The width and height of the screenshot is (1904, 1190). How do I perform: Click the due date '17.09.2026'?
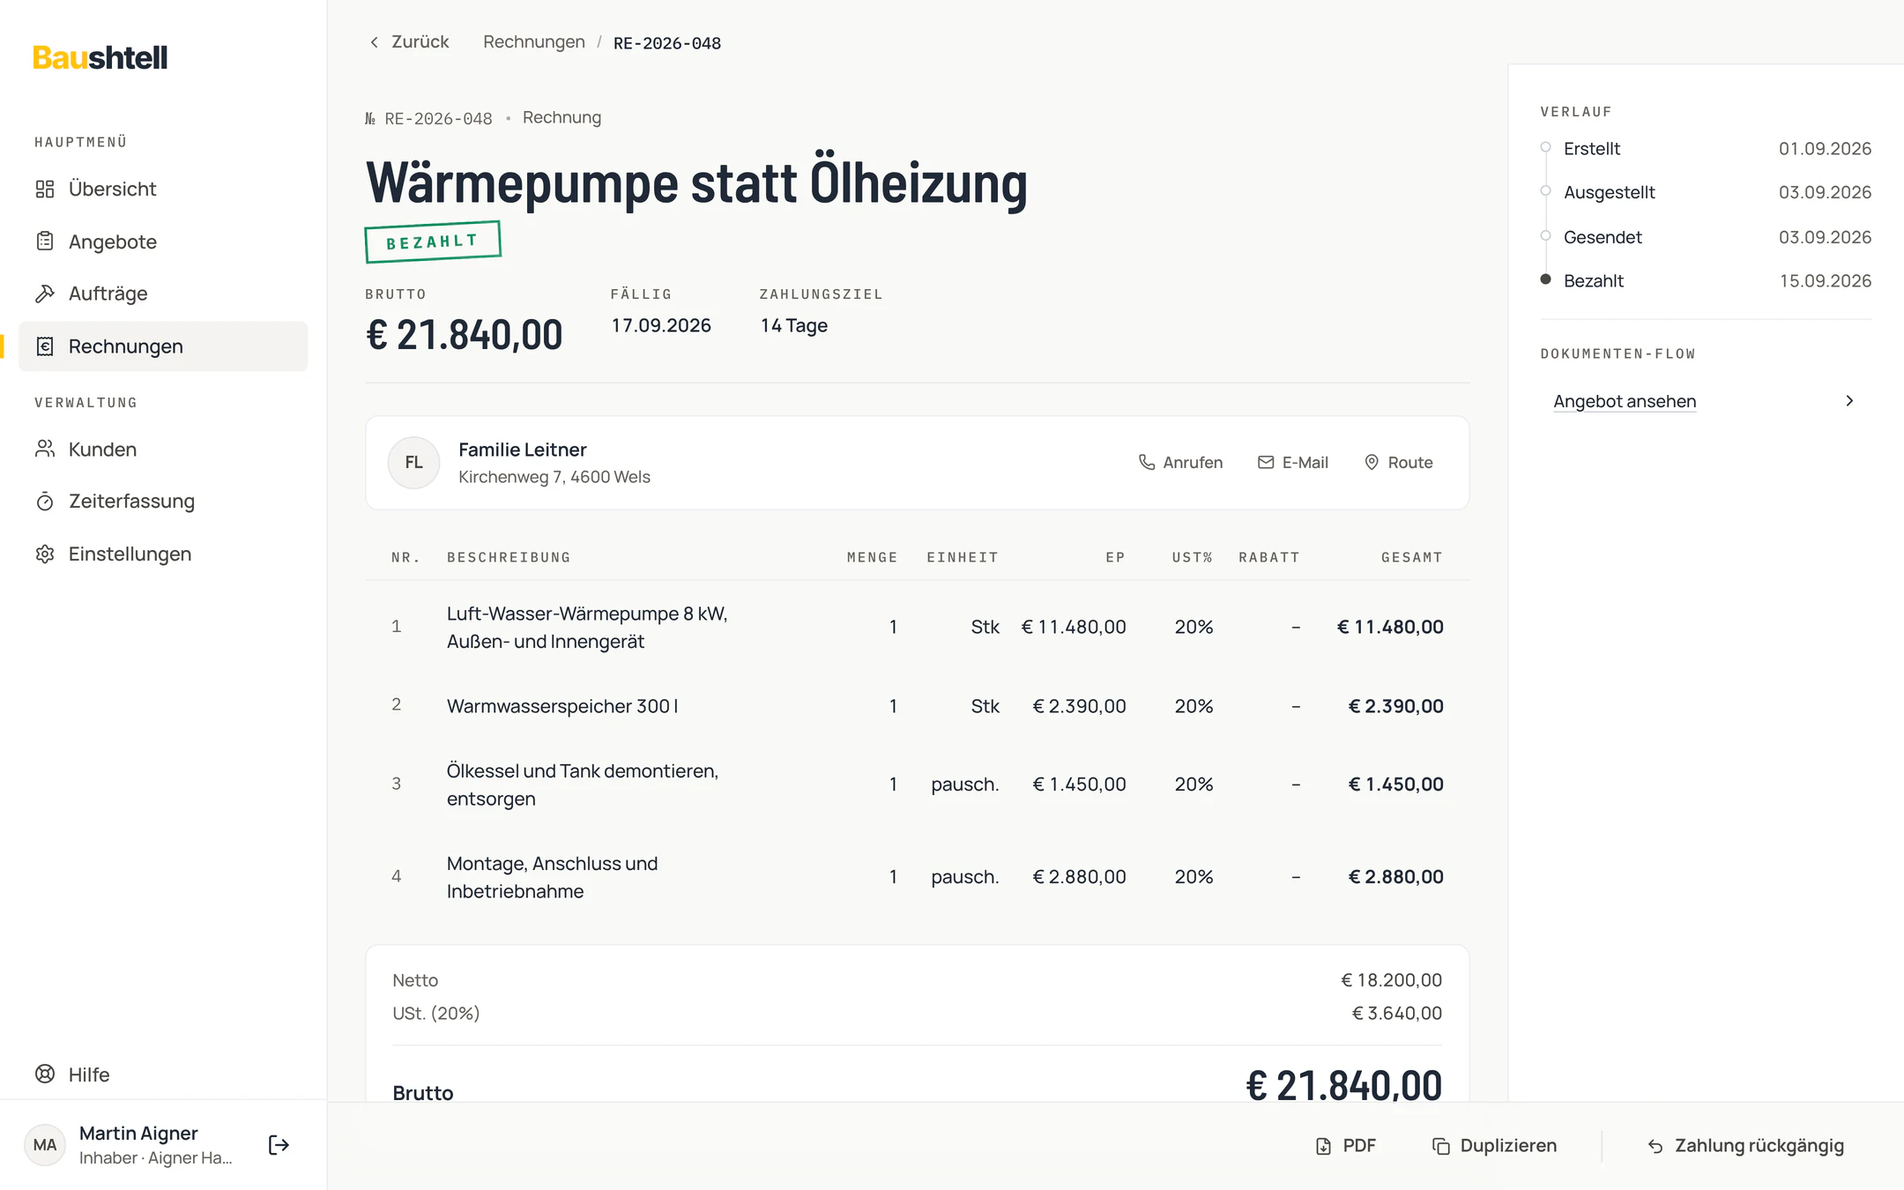pos(661,325)
